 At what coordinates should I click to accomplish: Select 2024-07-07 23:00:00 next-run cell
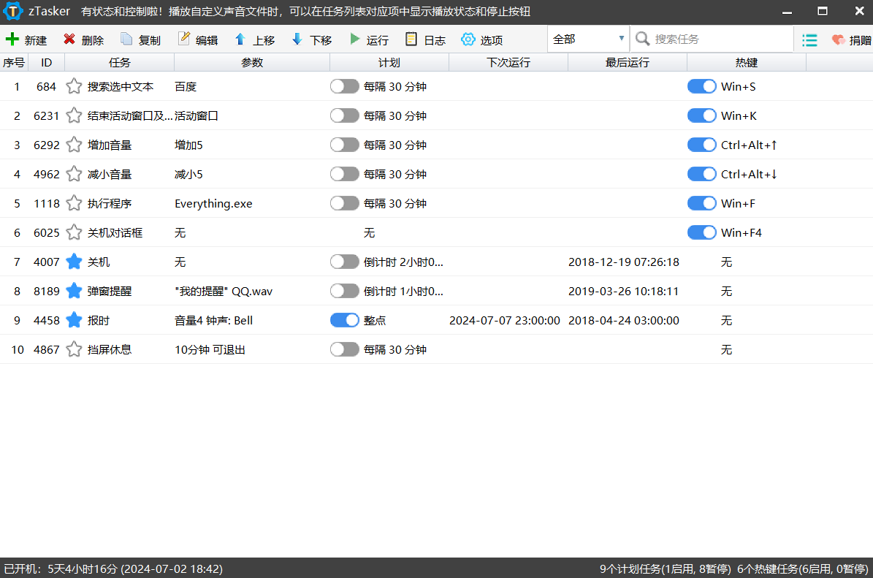tap(504, 320)
